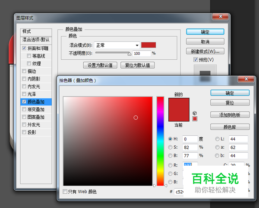Select the Lab b radio button
This screenshot has height=208, width=259.
point(217,155)
